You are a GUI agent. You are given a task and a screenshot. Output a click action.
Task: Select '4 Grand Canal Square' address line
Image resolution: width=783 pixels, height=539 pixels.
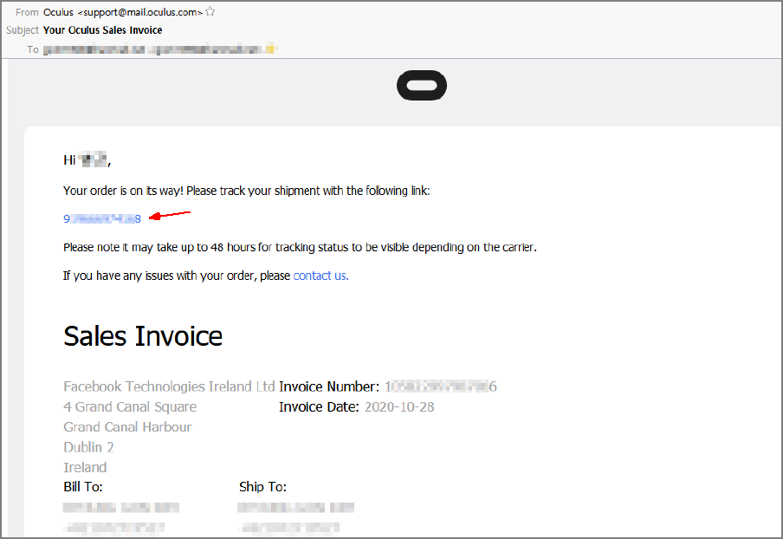click(130, 407)
